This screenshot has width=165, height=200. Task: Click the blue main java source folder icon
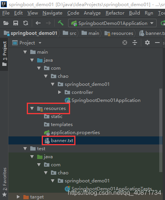point(40,60)
